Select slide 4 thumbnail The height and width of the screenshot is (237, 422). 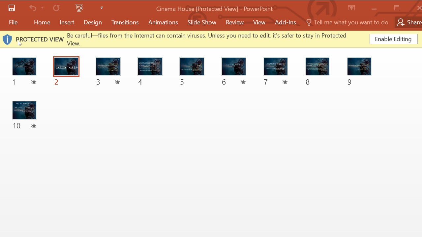coord(150,66)
